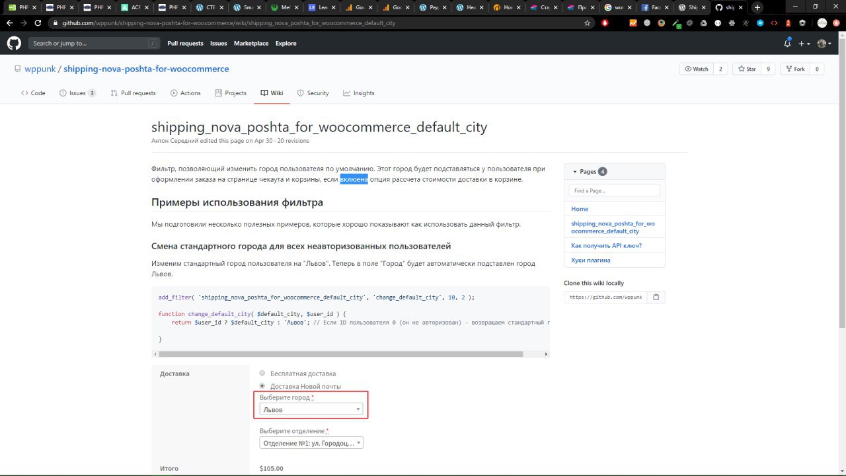Click the code block scrollbar right arrow

[x=546, y=354]
